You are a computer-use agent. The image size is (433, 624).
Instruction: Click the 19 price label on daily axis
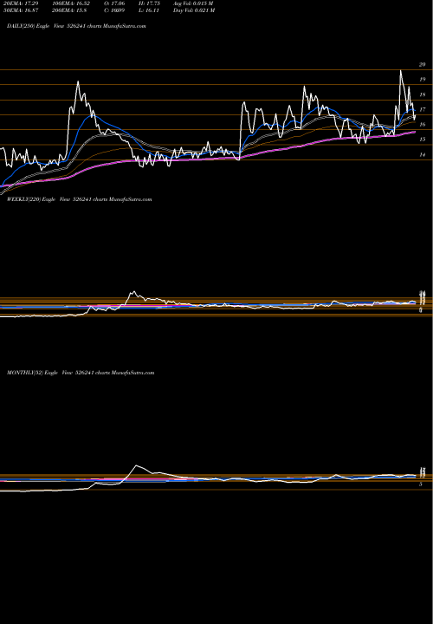pos(423,80)
